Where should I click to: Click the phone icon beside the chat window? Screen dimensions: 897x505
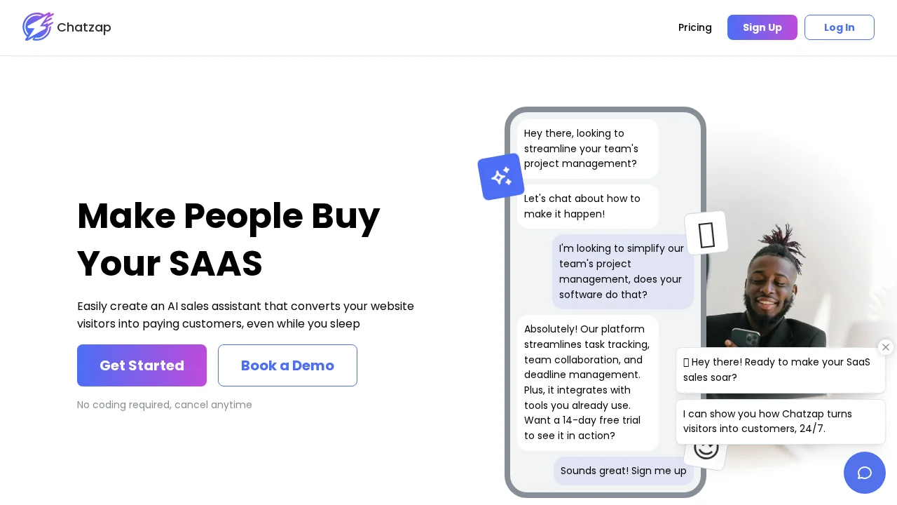click(x=706, y=234)
